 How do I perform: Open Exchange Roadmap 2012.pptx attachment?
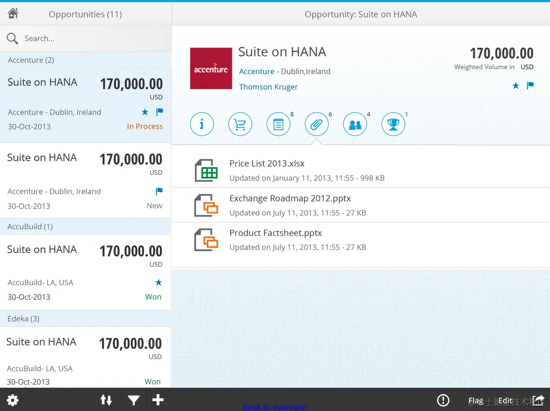(361, 205)
